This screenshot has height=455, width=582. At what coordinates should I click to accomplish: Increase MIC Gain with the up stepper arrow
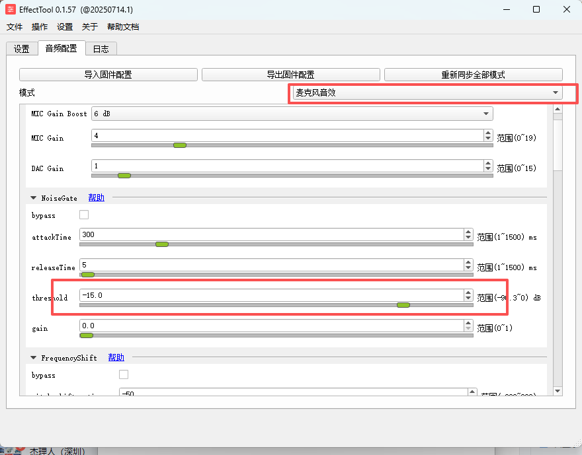pos(488,133)
